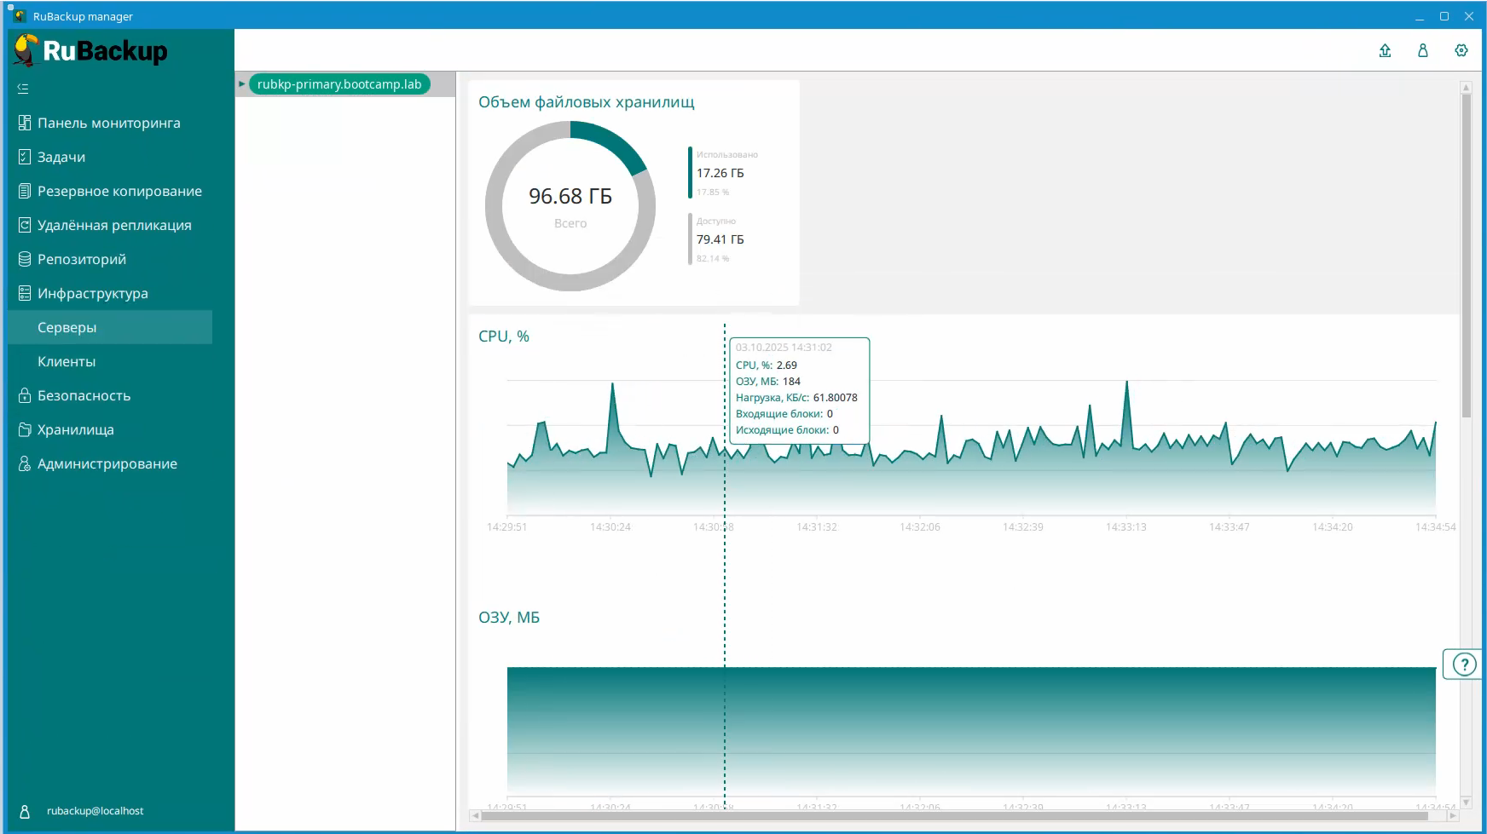Open the Резервное копирование section
This screenshot has height=834, width=1487.
tap(119, 191)
